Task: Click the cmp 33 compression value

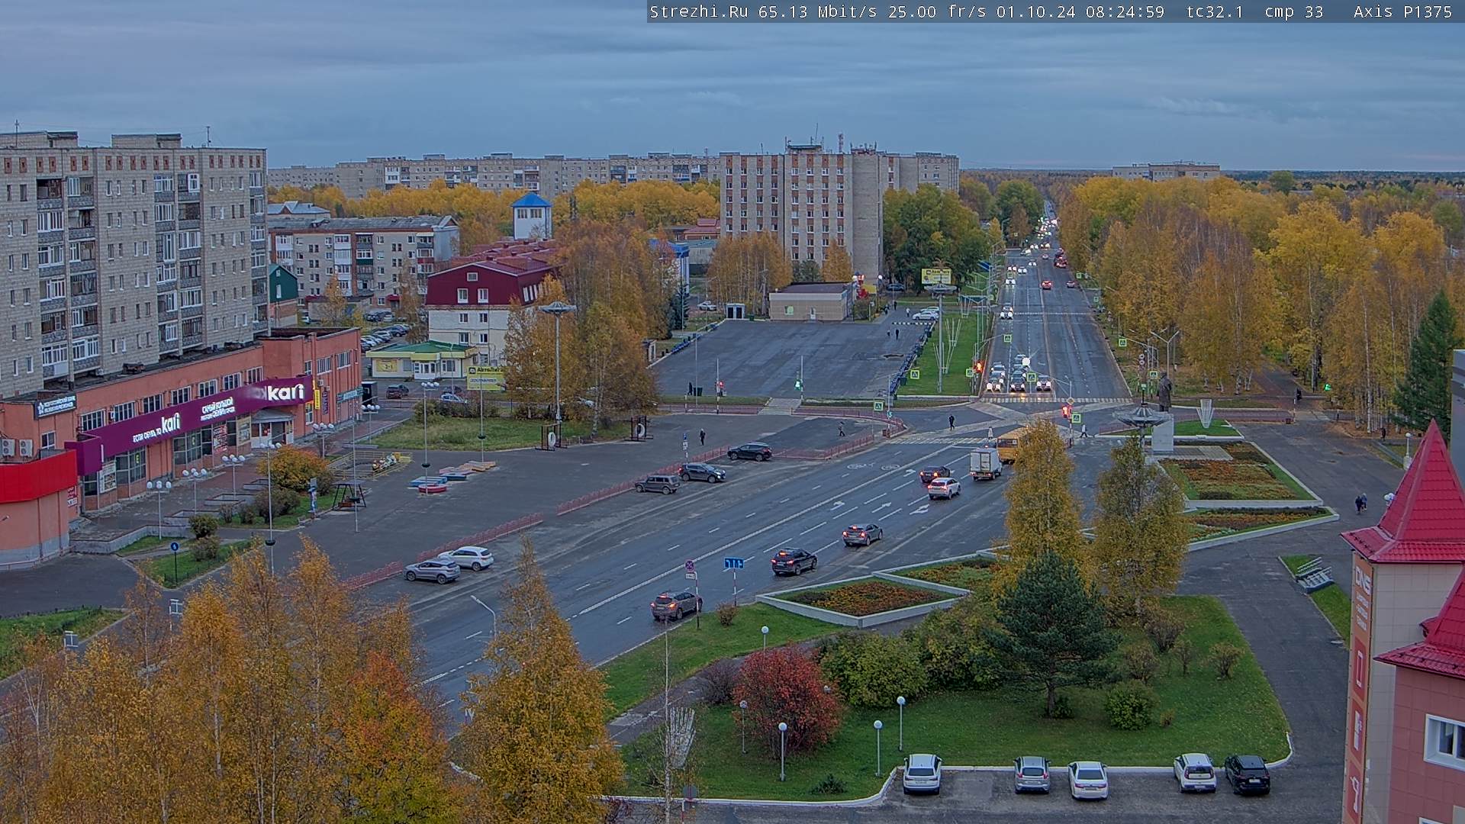Action: [x=1294, y=11]
